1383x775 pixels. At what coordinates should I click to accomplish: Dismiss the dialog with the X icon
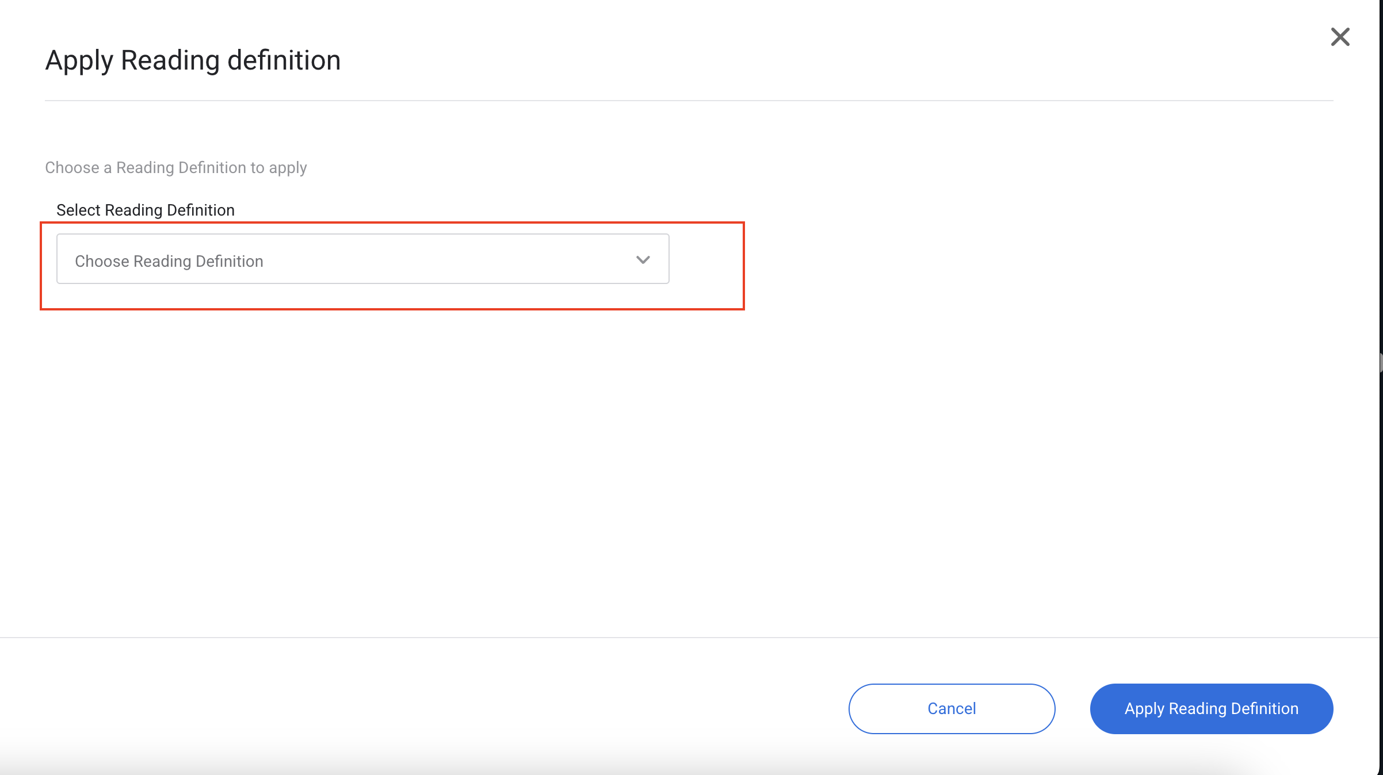click(1340, 37)
